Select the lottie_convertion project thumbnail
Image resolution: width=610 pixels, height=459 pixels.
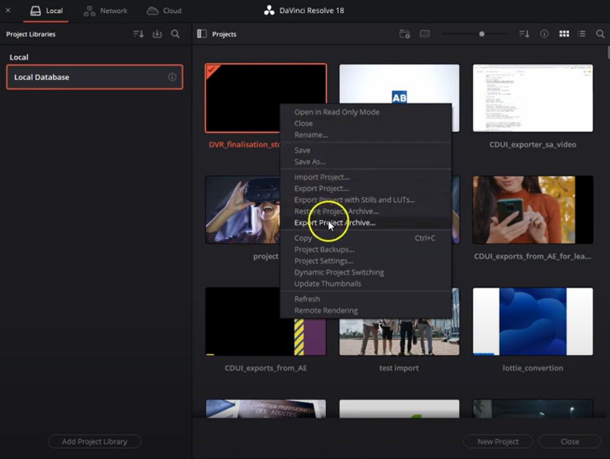[x=533, y=321]
